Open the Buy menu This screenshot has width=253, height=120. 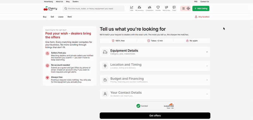pos(45,17)
